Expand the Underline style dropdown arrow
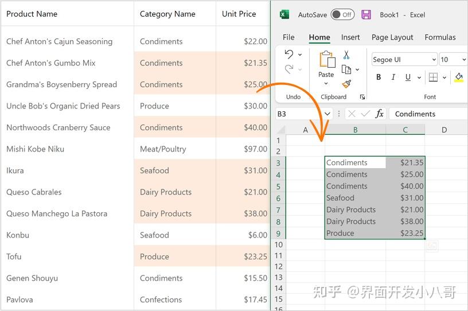This screenshot has height=311, width=468. coord(419,77)
